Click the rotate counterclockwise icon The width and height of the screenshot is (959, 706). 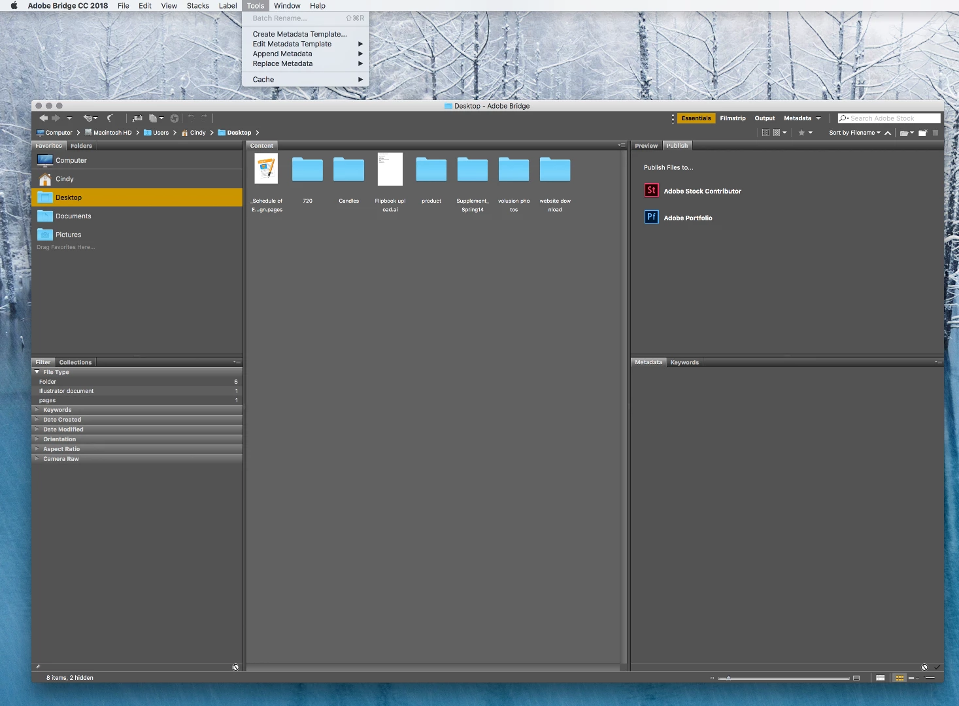pos(191,118)
